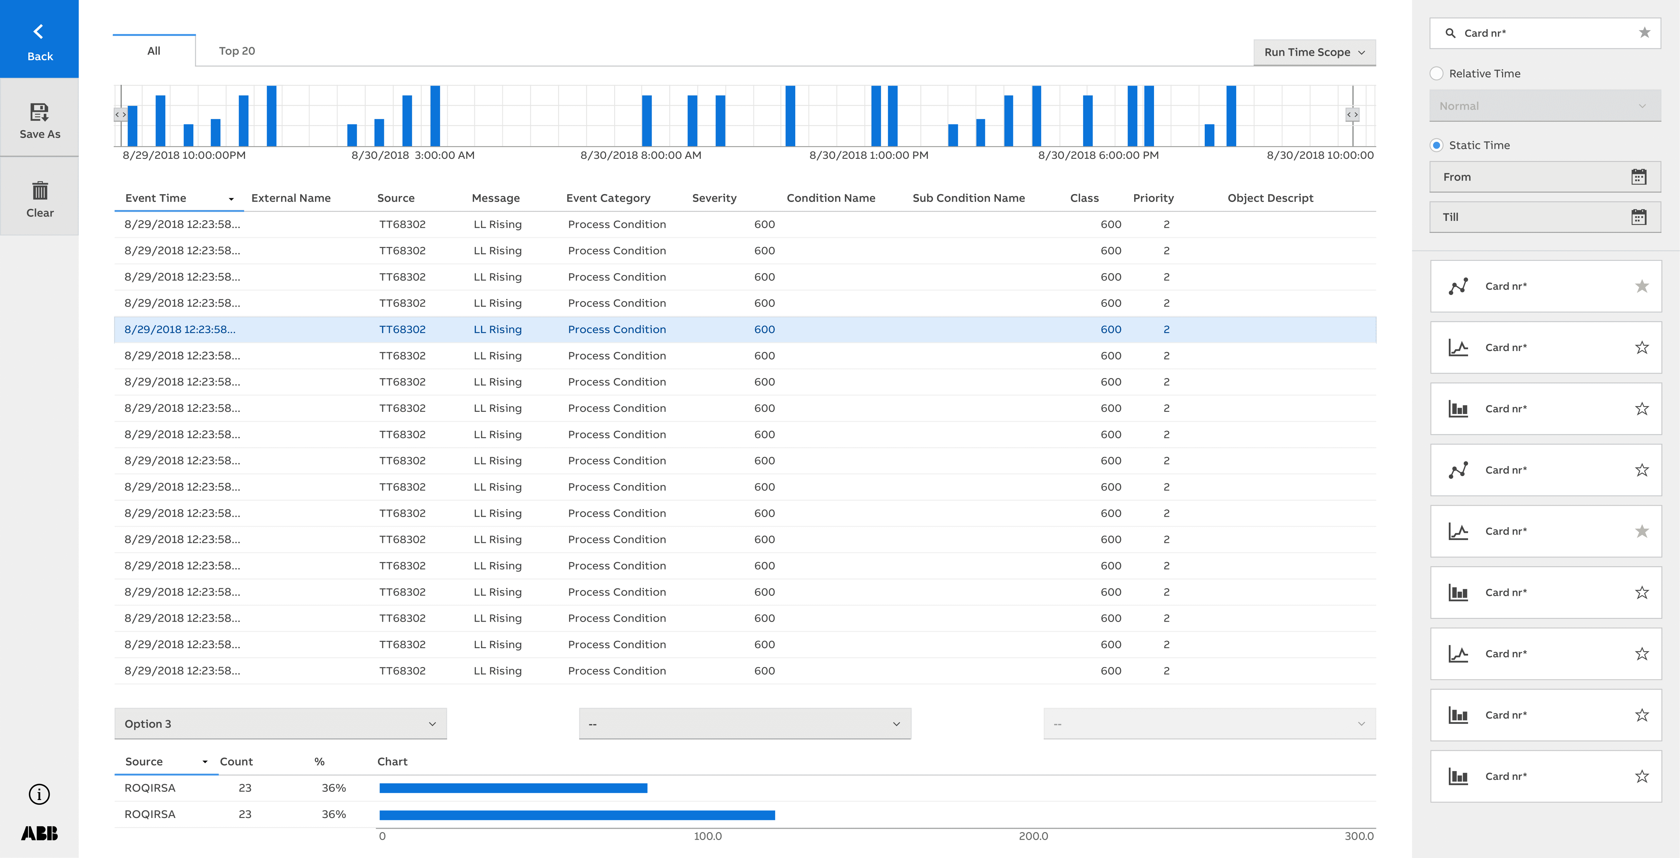Switch to the All tab
This screenshot has width=1680, height=858.
click(154, 51)
